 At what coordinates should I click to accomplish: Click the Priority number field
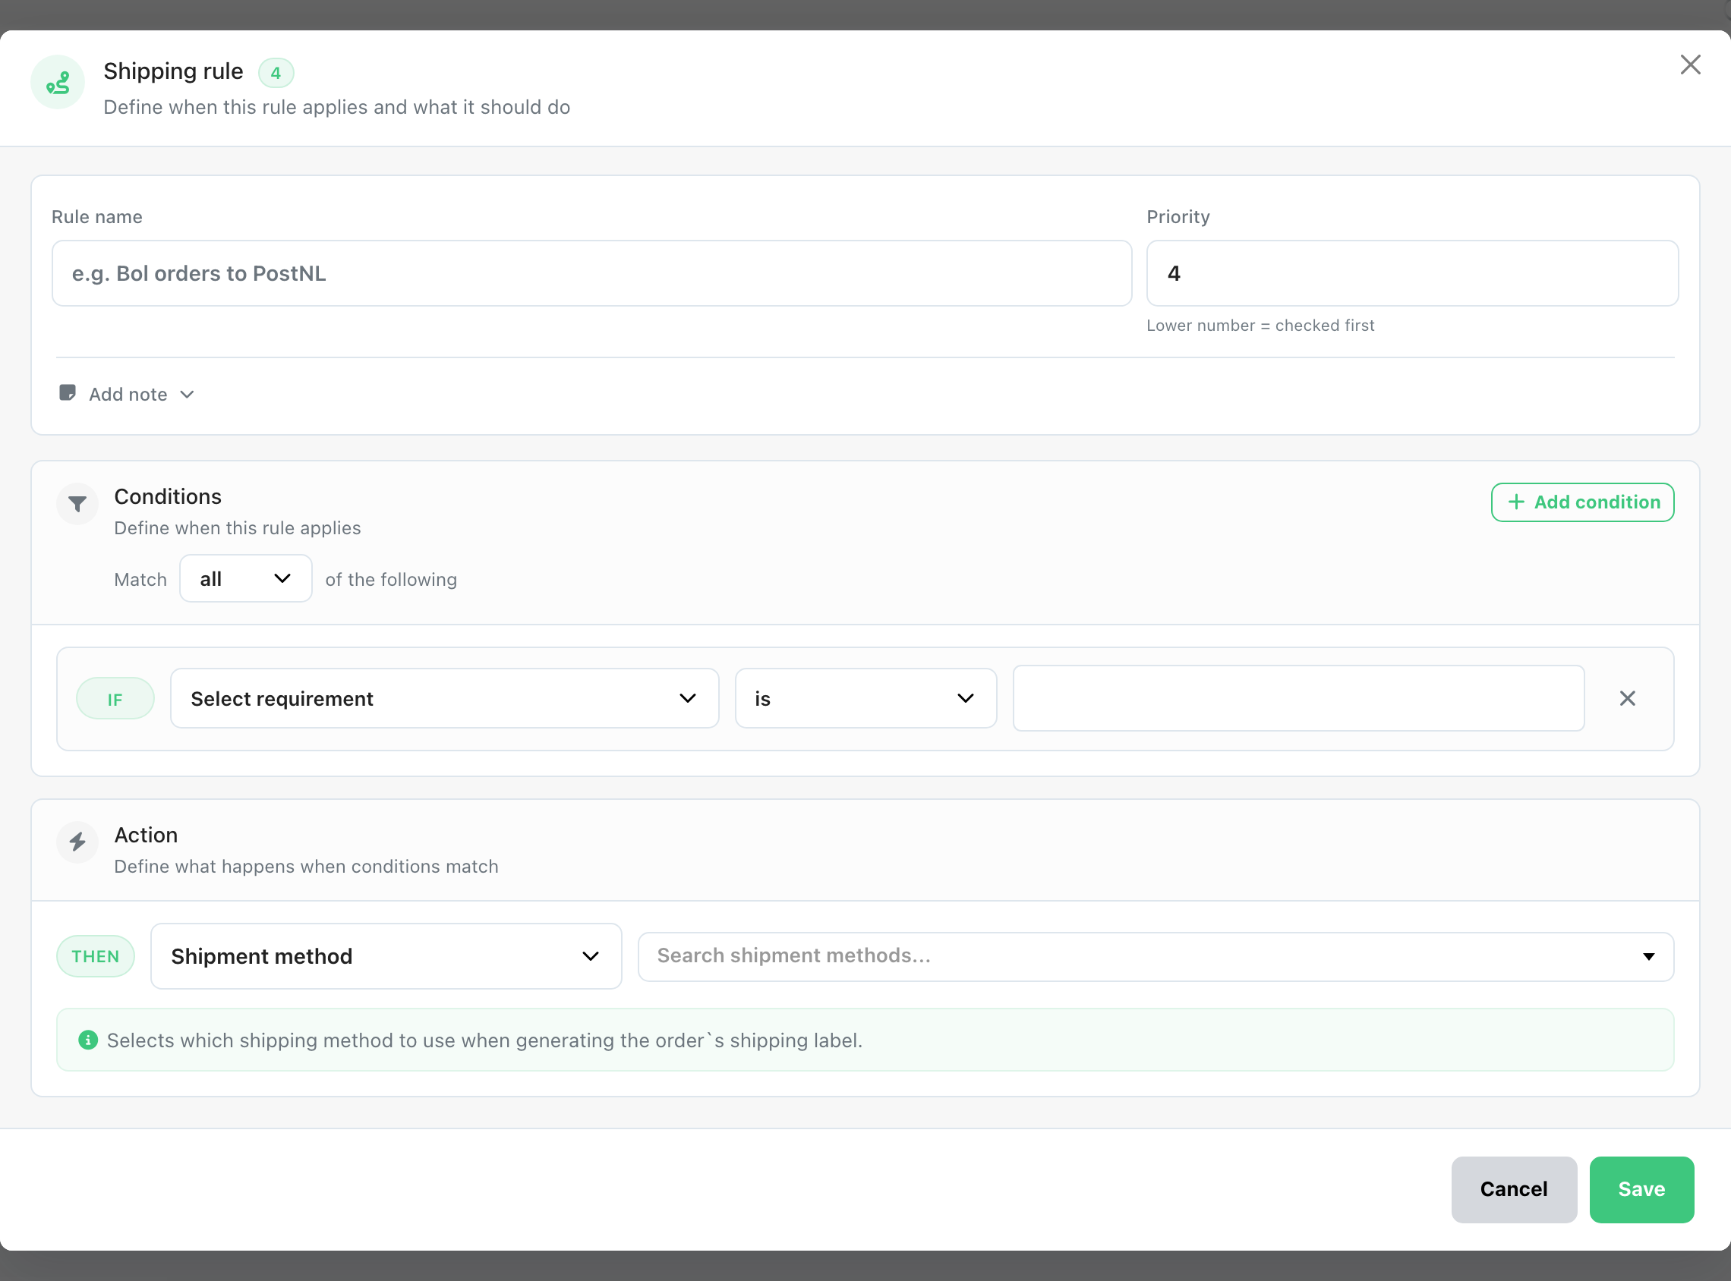pos(1412,274)
